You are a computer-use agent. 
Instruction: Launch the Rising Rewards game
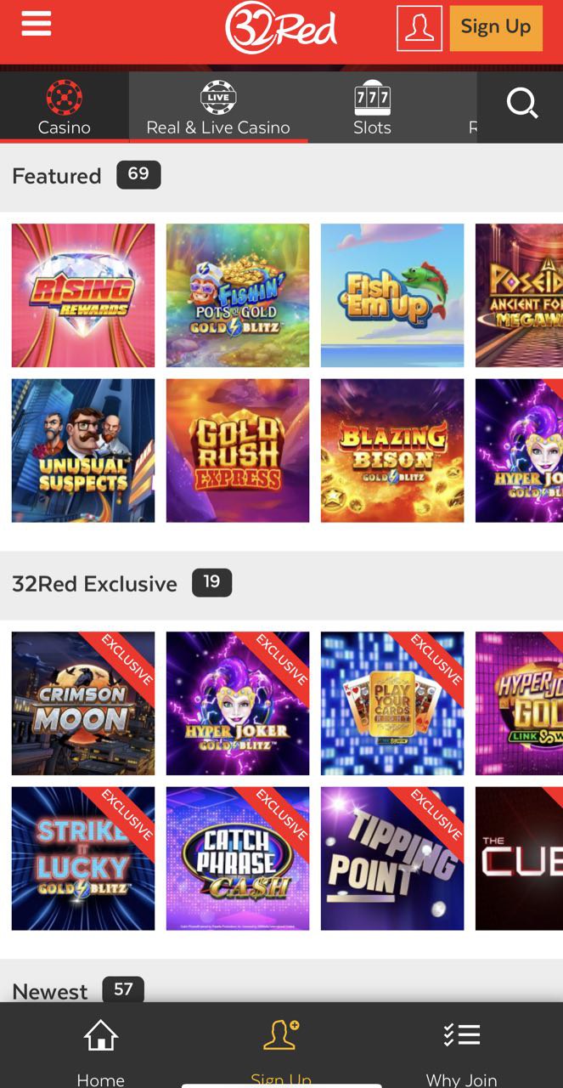click(83, 296)
